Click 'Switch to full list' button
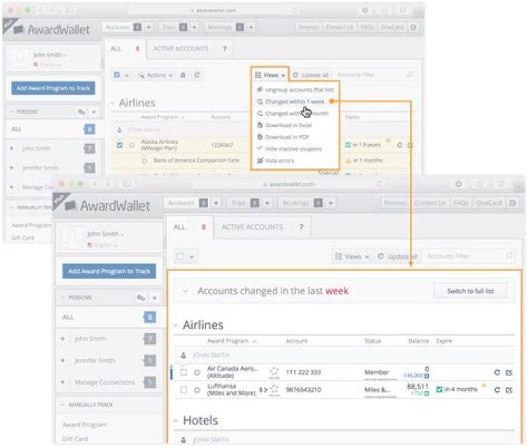528x447 pixels. click(470, 291)
